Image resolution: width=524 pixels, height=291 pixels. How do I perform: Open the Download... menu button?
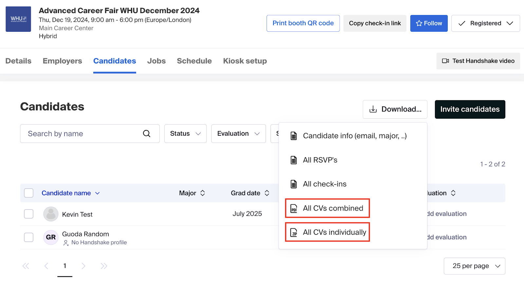point(395,109)
